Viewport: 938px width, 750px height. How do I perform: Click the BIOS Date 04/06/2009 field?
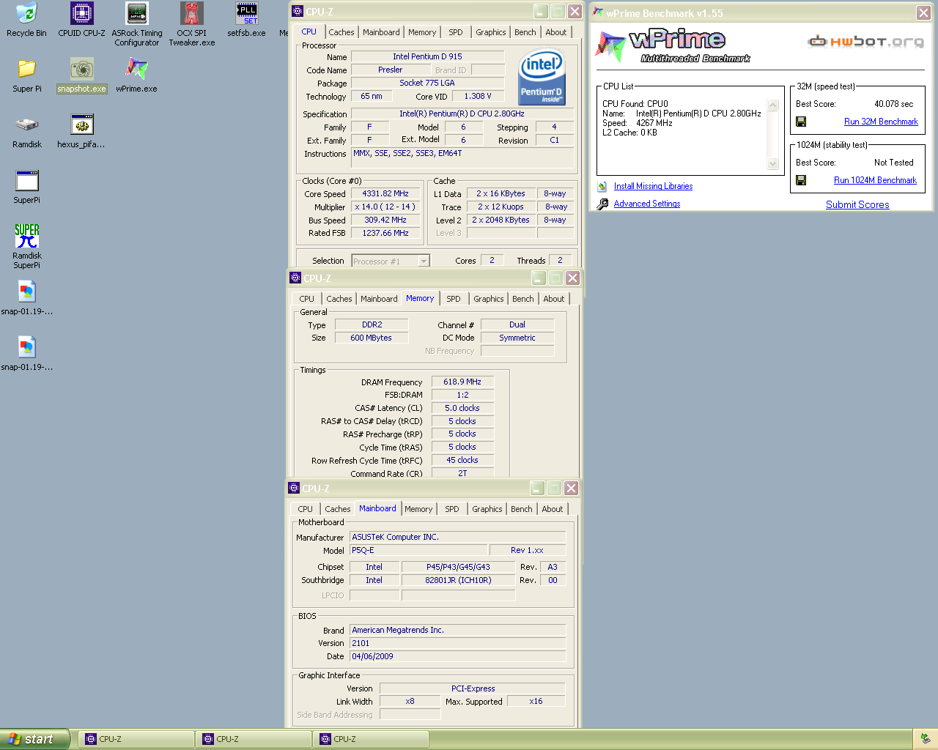[457, 657]
